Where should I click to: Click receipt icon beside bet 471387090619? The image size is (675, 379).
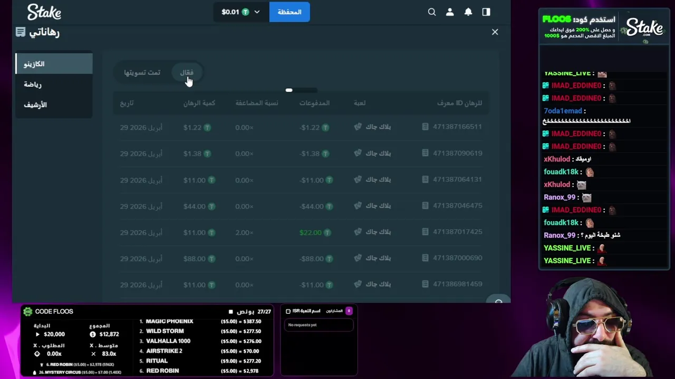tap(425, 153)
